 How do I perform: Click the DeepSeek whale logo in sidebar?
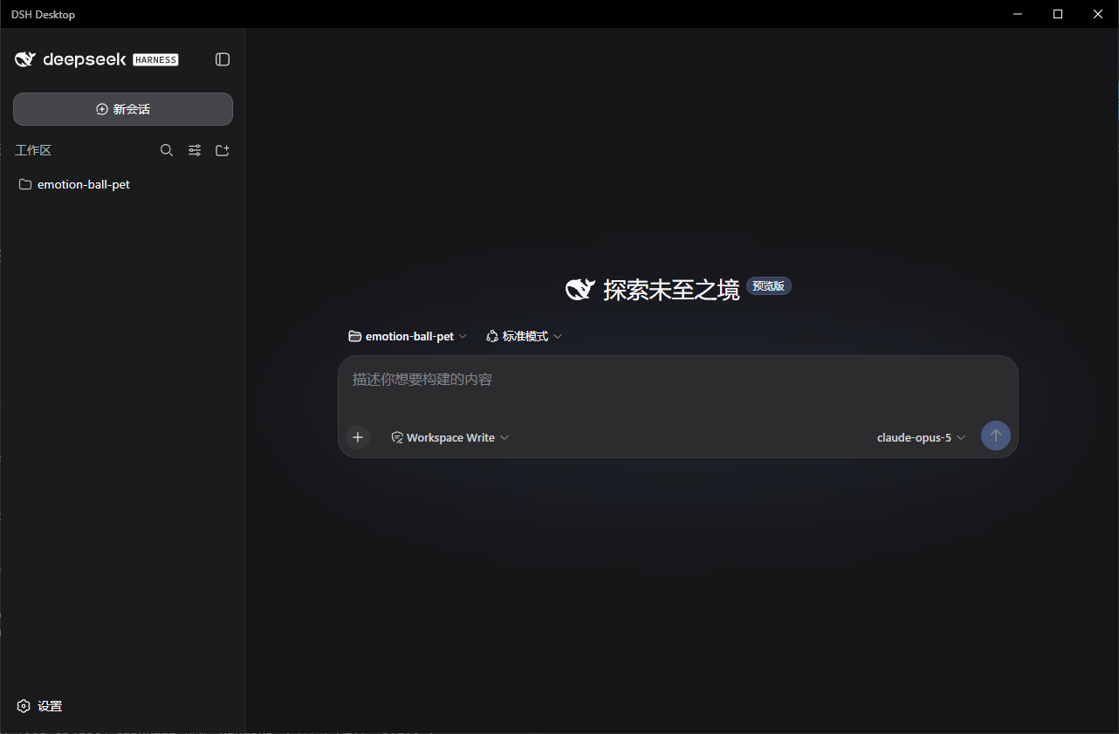(x=25, y=59)
